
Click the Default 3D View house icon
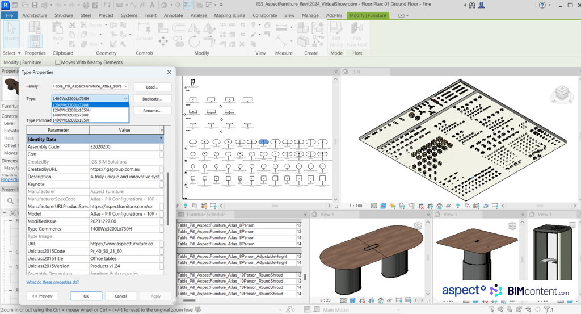pos(164,5)
